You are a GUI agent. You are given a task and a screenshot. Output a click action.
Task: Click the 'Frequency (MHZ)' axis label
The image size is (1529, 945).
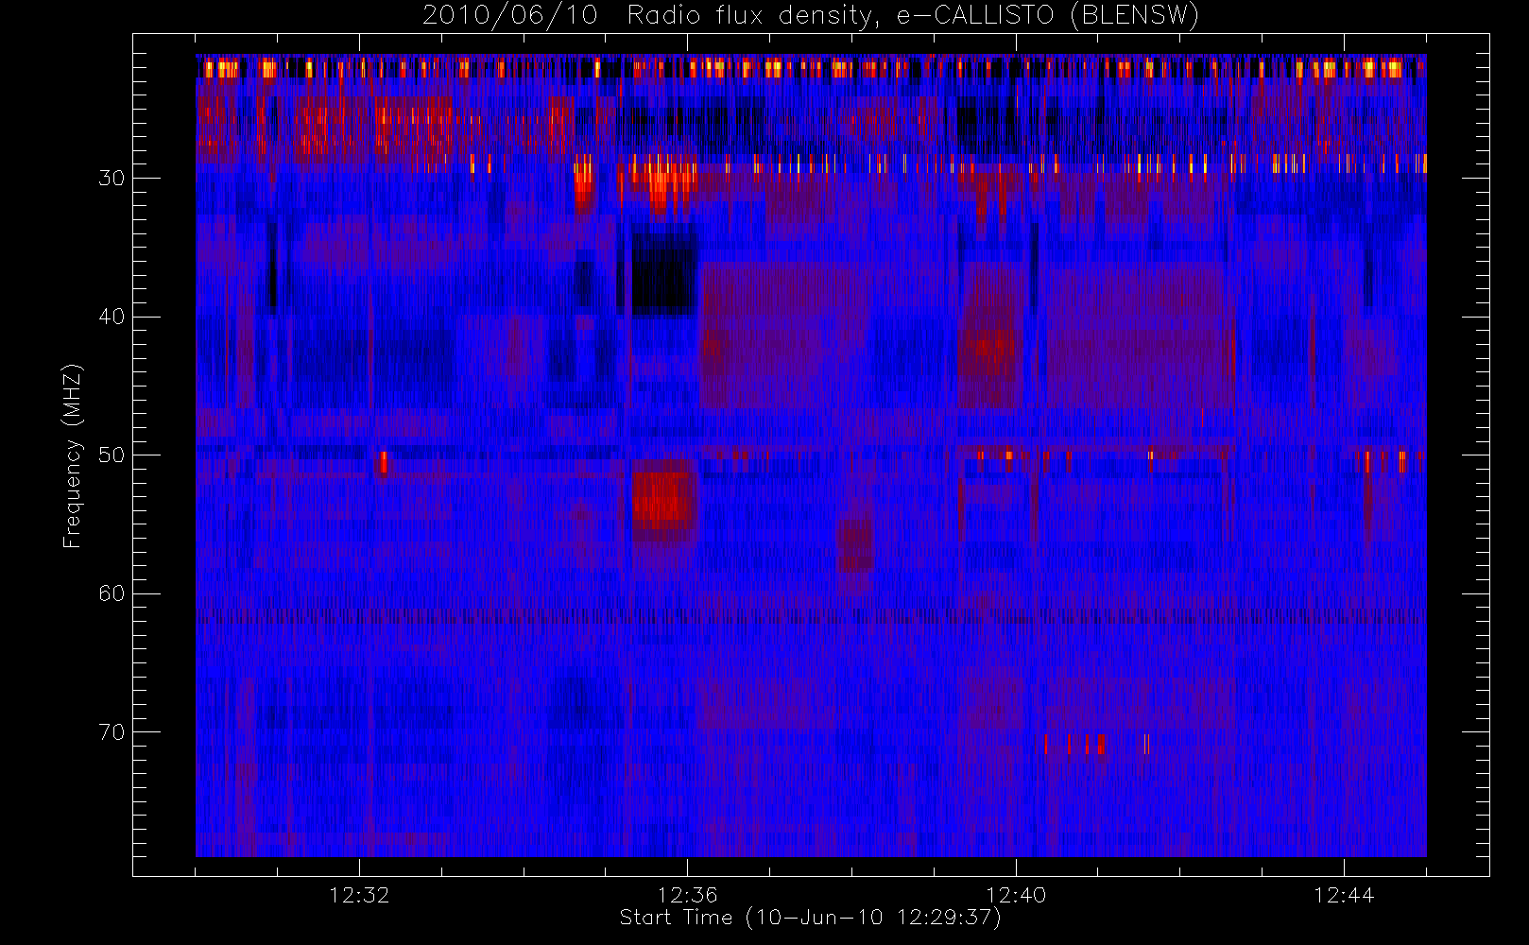72,455
